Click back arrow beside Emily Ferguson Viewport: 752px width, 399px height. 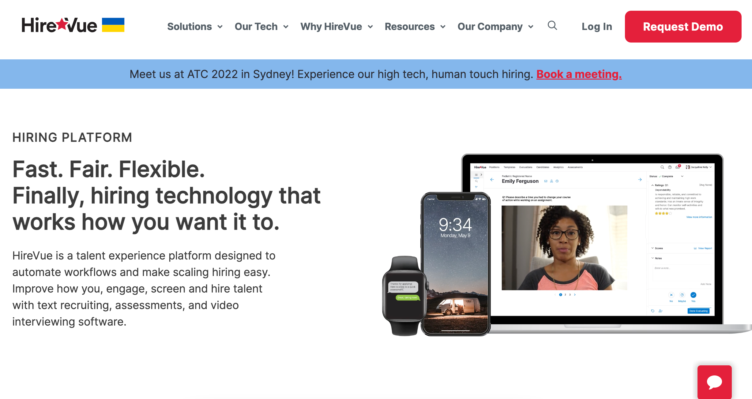492,180
